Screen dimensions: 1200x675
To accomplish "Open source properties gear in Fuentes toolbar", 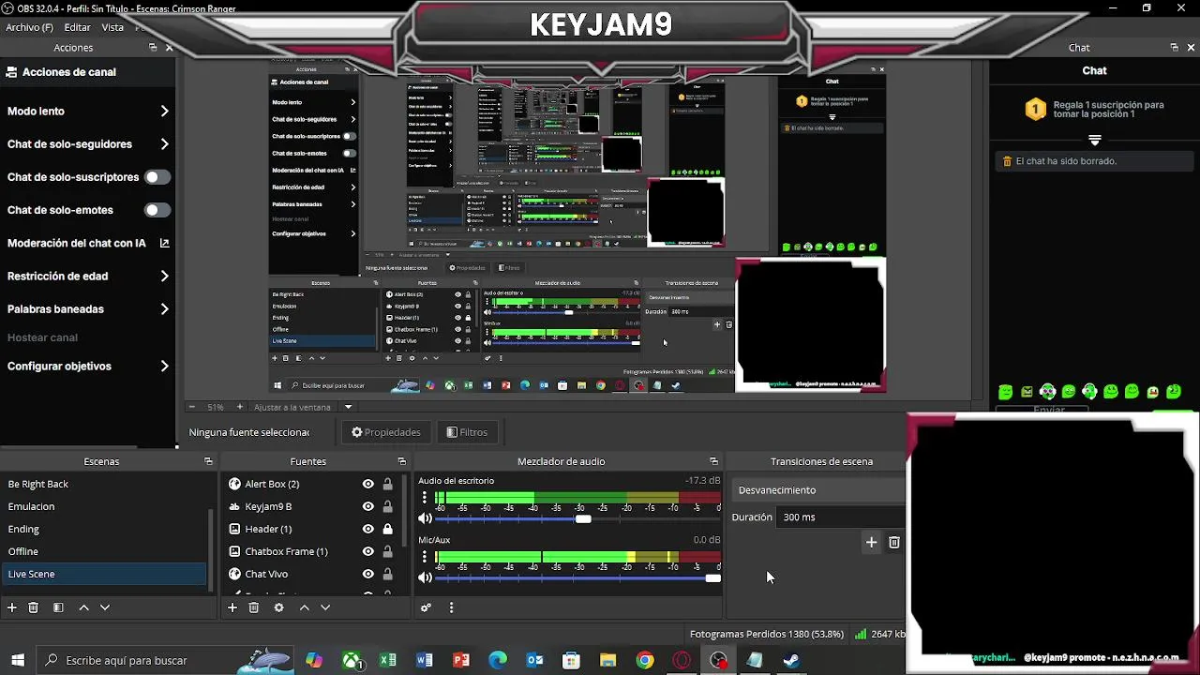I will point(278,607).
